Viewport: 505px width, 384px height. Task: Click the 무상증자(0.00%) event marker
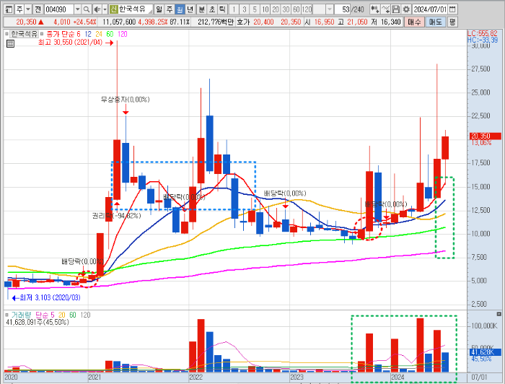(x=126, y=99)
